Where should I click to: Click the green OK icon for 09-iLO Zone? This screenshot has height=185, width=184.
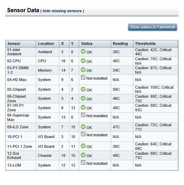click(x=83, y=127)
